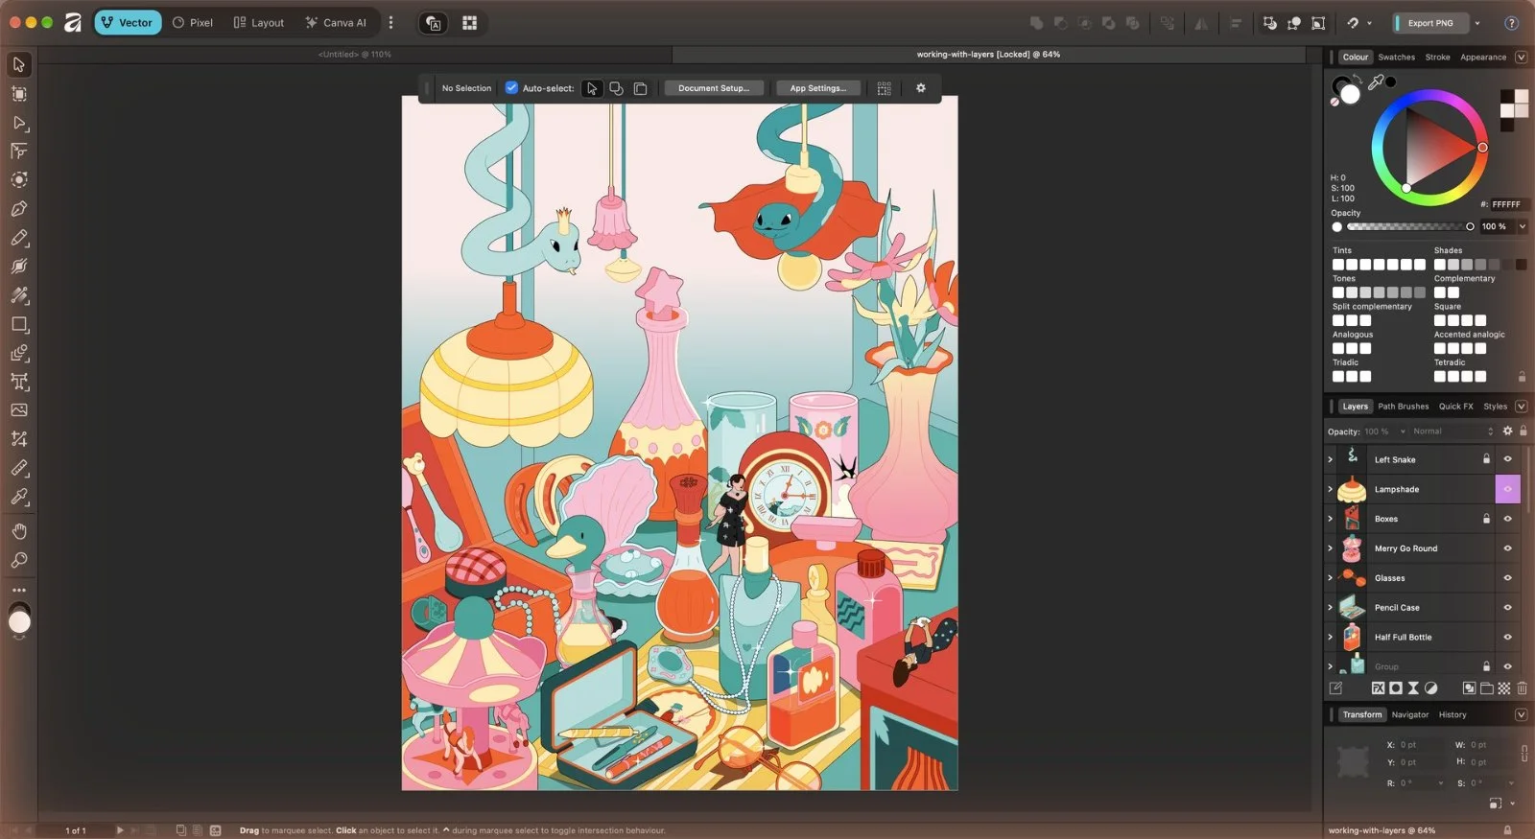The height and width of the screenshot is (839, 1535).
Task: Open the Export PNG dropdown arrow
Action: 1477,23
